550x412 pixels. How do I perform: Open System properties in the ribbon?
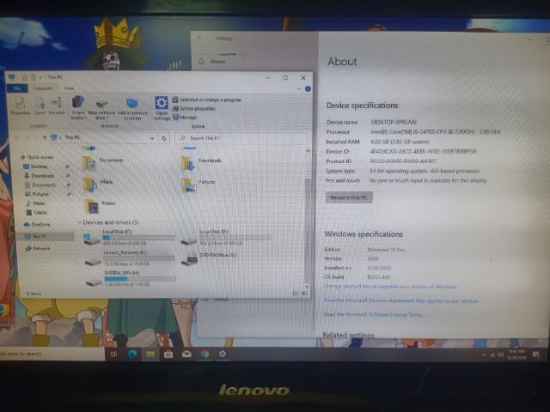pos(198,108)
